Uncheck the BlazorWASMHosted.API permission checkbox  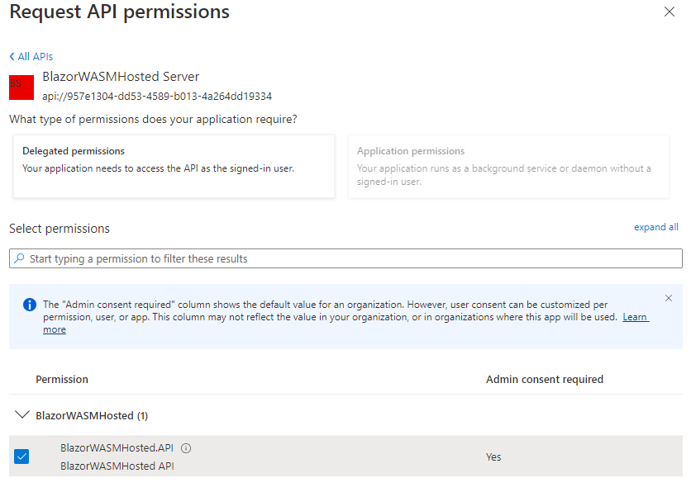click(x=21, y=457)
